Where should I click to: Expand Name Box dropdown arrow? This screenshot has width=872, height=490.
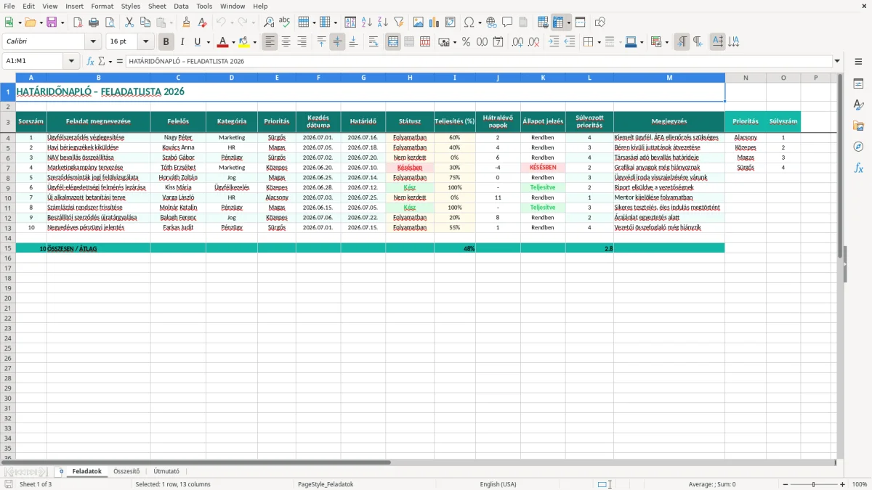72,61
